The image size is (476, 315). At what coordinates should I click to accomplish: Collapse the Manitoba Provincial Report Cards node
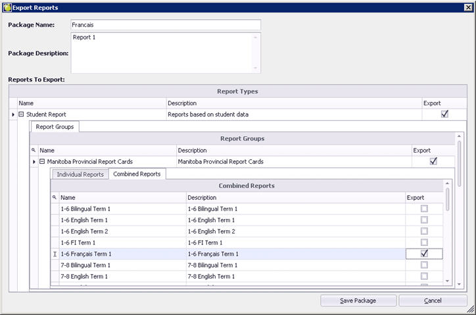pyautogui.click(x=42, y=162)
